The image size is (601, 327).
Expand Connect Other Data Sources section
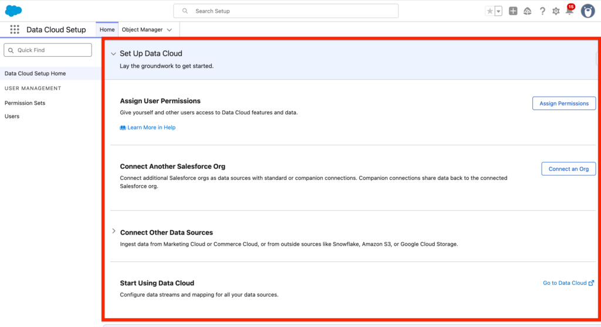pos(114,231)
